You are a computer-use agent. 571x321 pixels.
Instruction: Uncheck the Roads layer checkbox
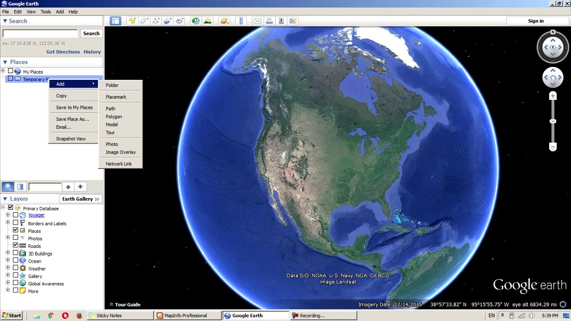coord(16,245)
